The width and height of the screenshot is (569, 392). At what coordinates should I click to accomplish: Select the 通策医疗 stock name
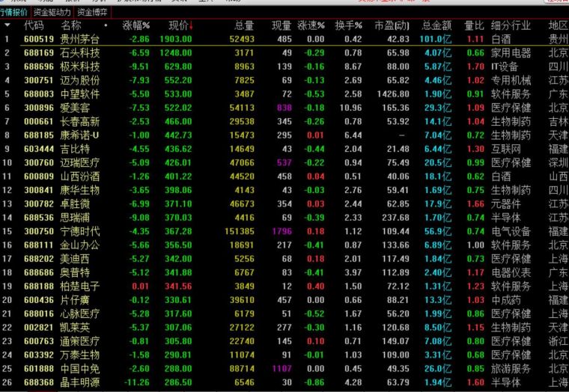[80, 341]
